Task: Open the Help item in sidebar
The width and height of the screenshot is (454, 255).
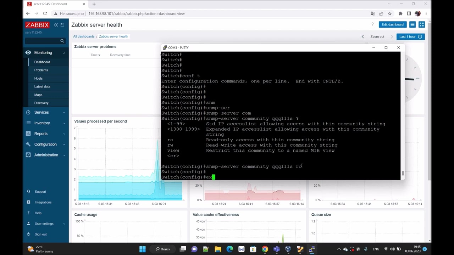Action: point(38,213)
